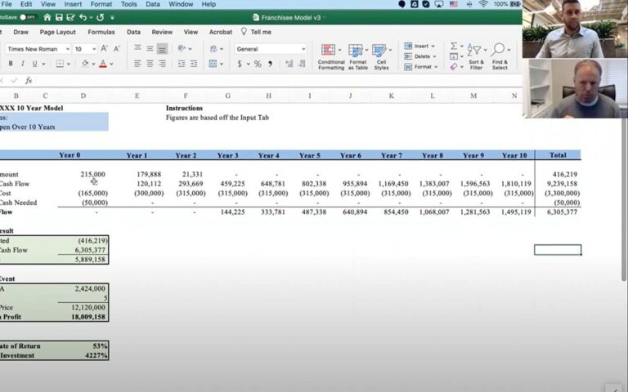
Task: Click the Fill down icon
Action: pyautogui.click(x=454, y=56)
